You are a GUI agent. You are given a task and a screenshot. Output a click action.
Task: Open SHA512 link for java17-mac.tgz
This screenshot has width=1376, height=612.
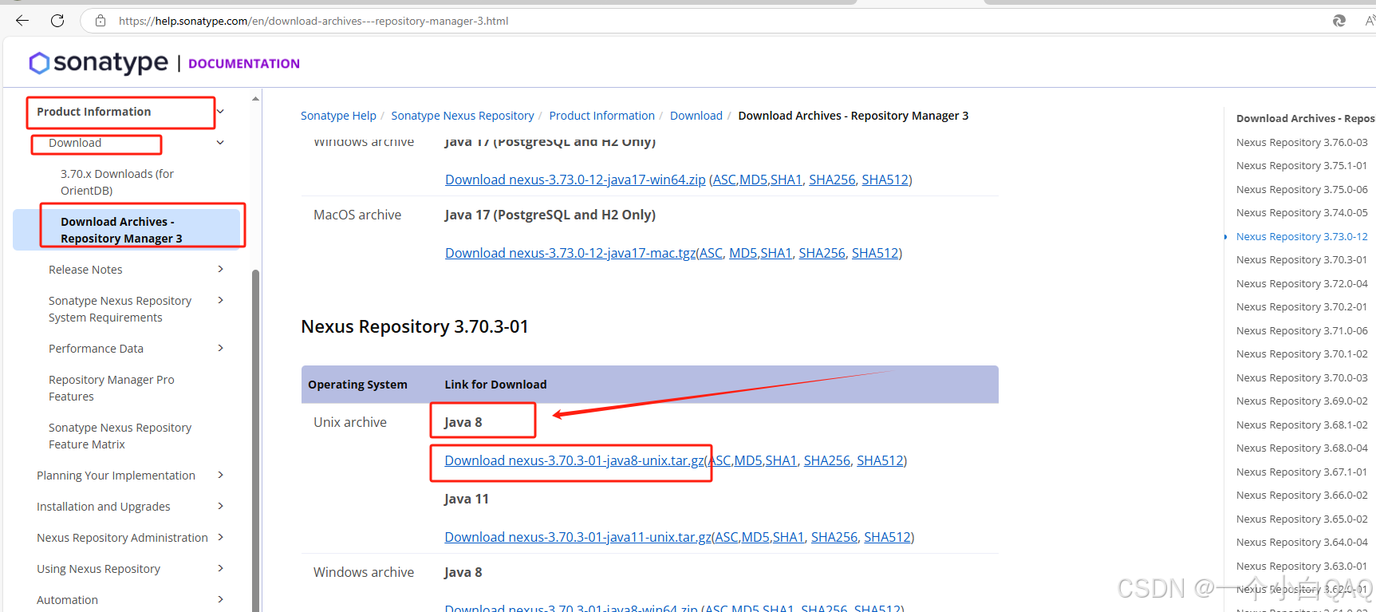click(x=875, y=253)
